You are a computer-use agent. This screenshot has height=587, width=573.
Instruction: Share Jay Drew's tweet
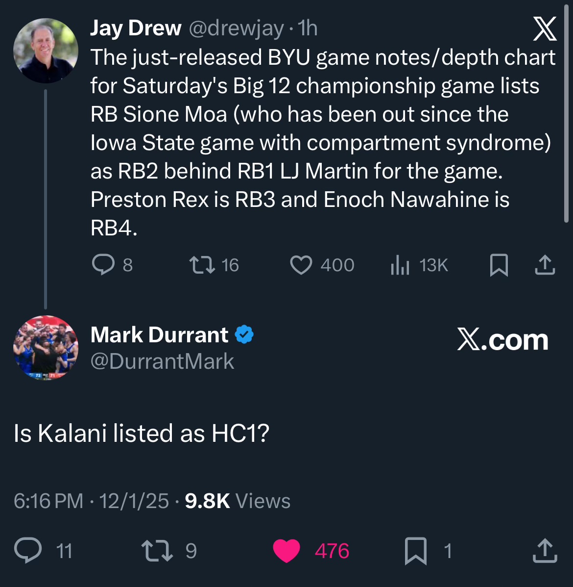(x=545, y=265)
